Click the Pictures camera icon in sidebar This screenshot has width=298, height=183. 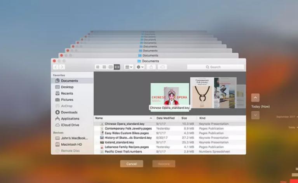click(58, 100)
